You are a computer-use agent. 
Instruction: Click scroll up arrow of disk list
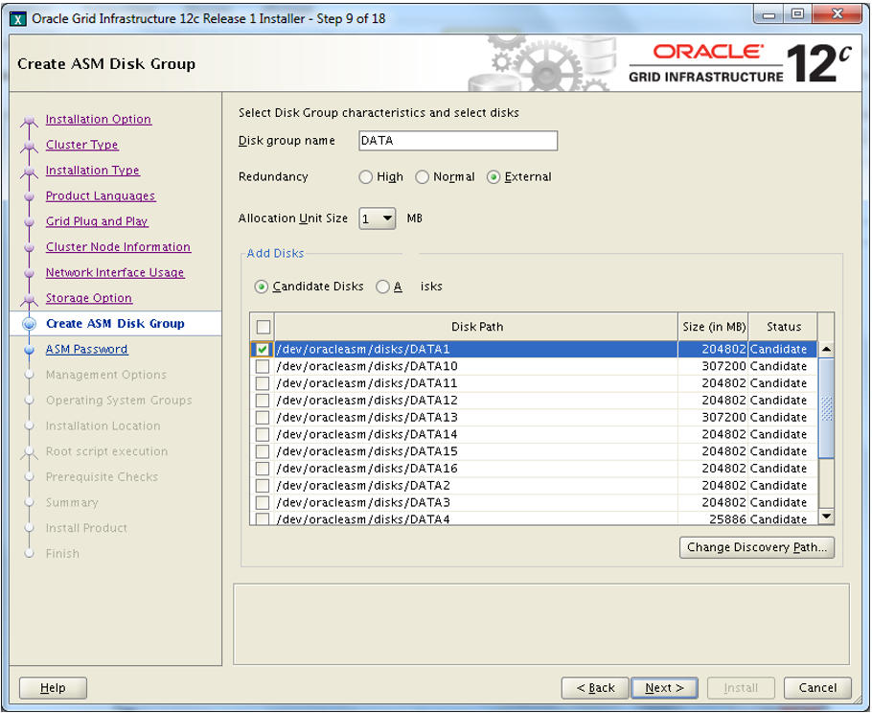point(826,349)
